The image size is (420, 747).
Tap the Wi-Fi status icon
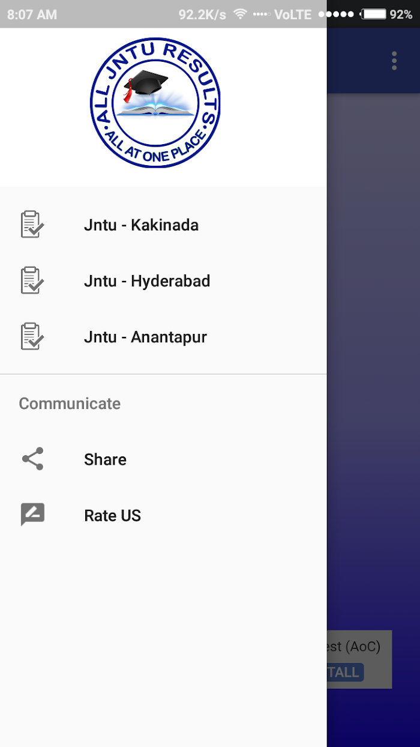pos(240,14)
